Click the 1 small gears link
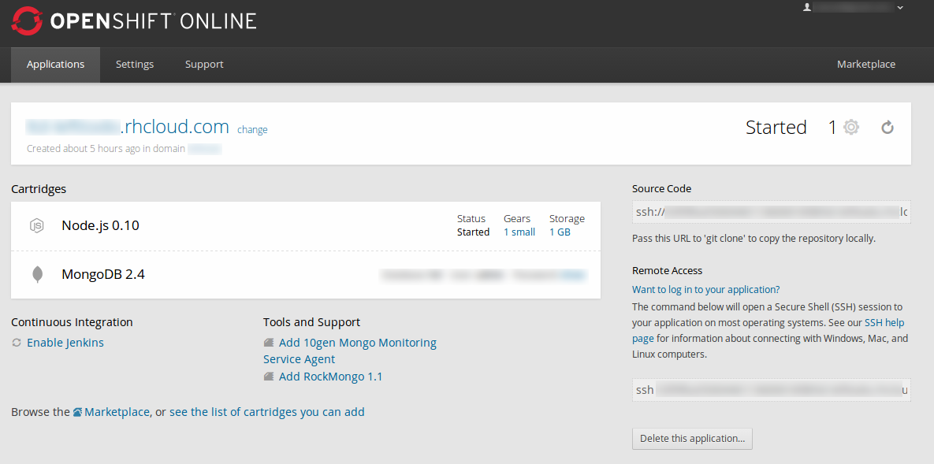Viewport: 934px width, 464px height. (x=519, y=232)
